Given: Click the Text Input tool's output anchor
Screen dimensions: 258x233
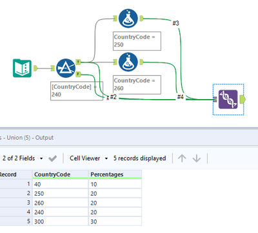Looking at the screenshot, I should point(35,68).
